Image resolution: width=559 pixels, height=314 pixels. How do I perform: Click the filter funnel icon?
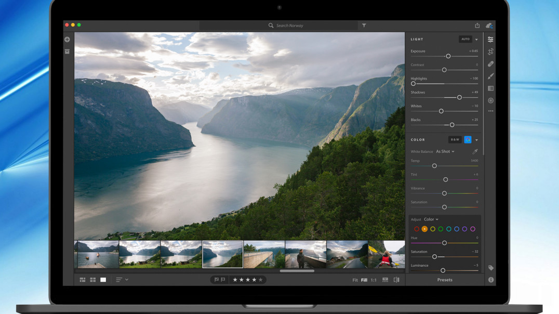click(364, 25)
